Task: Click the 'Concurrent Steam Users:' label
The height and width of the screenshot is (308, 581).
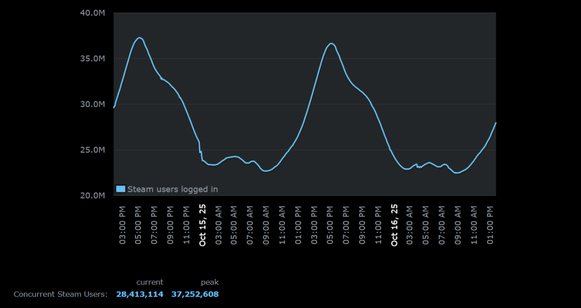Action: tap(61, 294)
